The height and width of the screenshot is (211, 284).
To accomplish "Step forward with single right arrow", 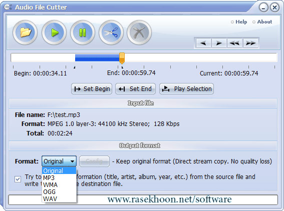I will [219, 43].
